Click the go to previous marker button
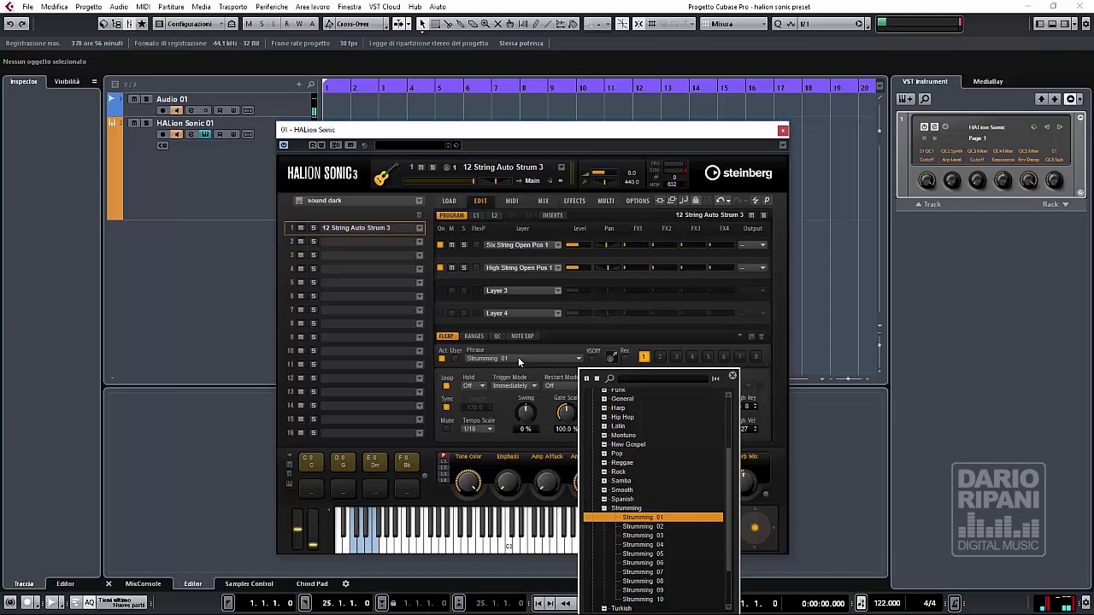The height and width of the screenshot is (615, 1094). click(539, 603)
